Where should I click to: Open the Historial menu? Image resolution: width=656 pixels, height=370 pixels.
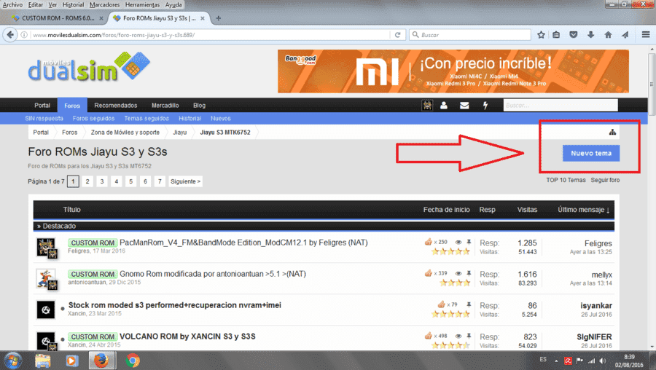tap(73, 4)
